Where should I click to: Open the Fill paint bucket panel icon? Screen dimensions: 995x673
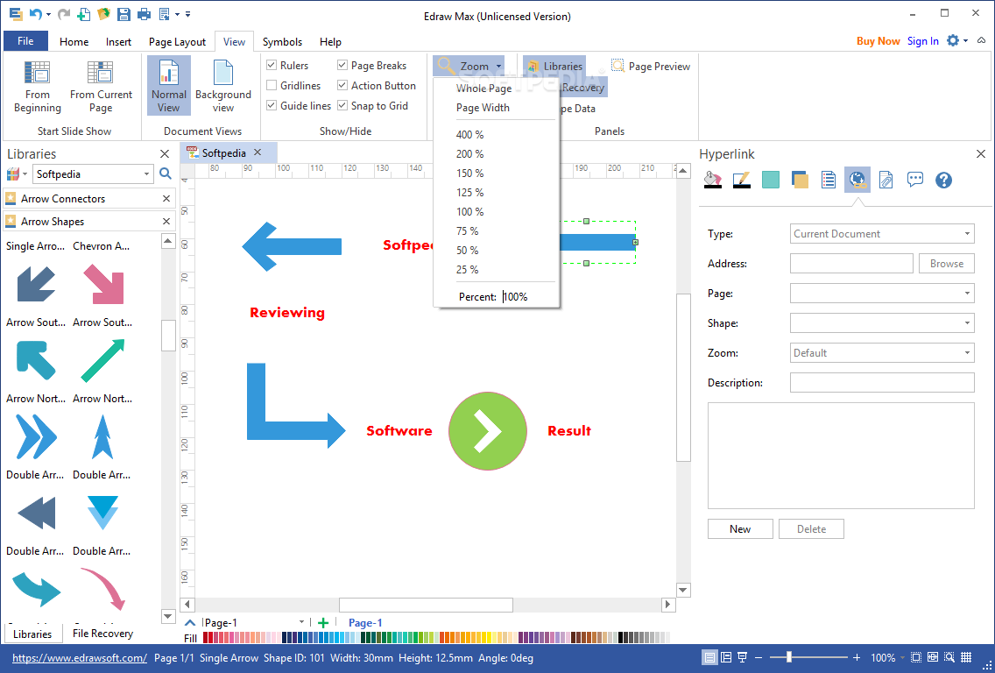[713, 181]
